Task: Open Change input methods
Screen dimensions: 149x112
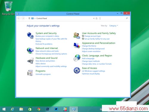Action: [91, 61]
